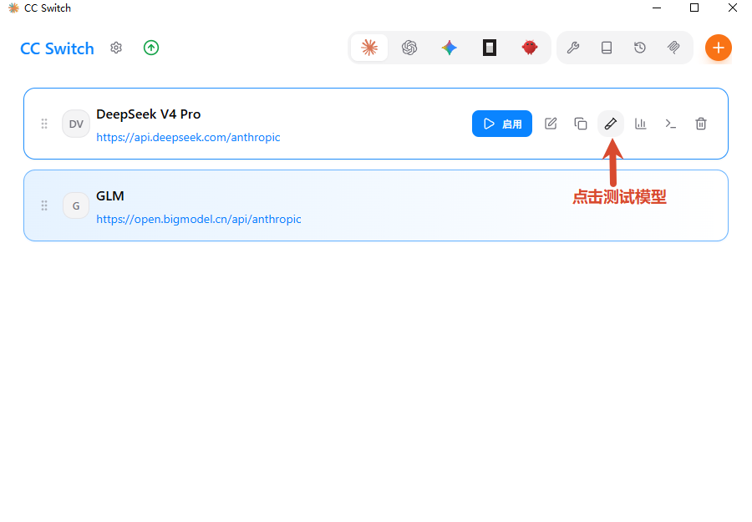Open settings gear next to CC Switch
Screen dimensions: 752x522
pos(116,48)
